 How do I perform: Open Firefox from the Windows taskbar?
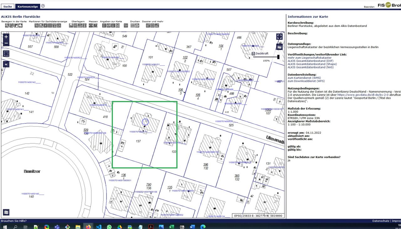click(88, 227)
